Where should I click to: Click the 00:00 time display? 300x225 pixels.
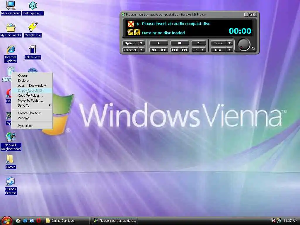(240, 31)
